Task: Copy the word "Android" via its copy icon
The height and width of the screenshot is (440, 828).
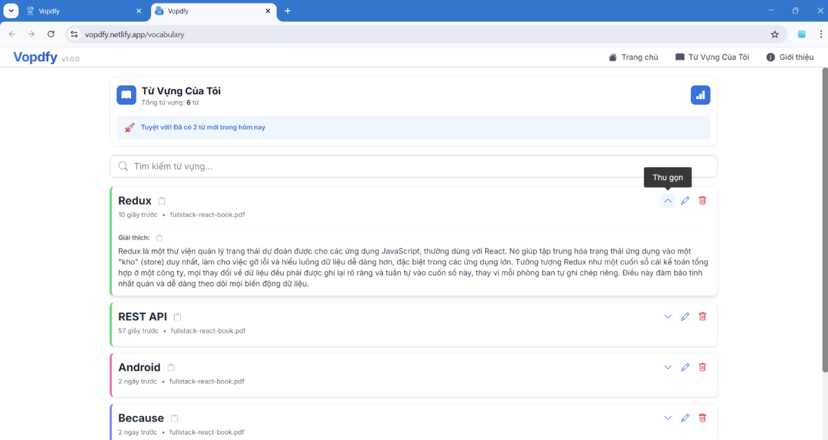Action: pyautogui.click(x=171, y=367)
